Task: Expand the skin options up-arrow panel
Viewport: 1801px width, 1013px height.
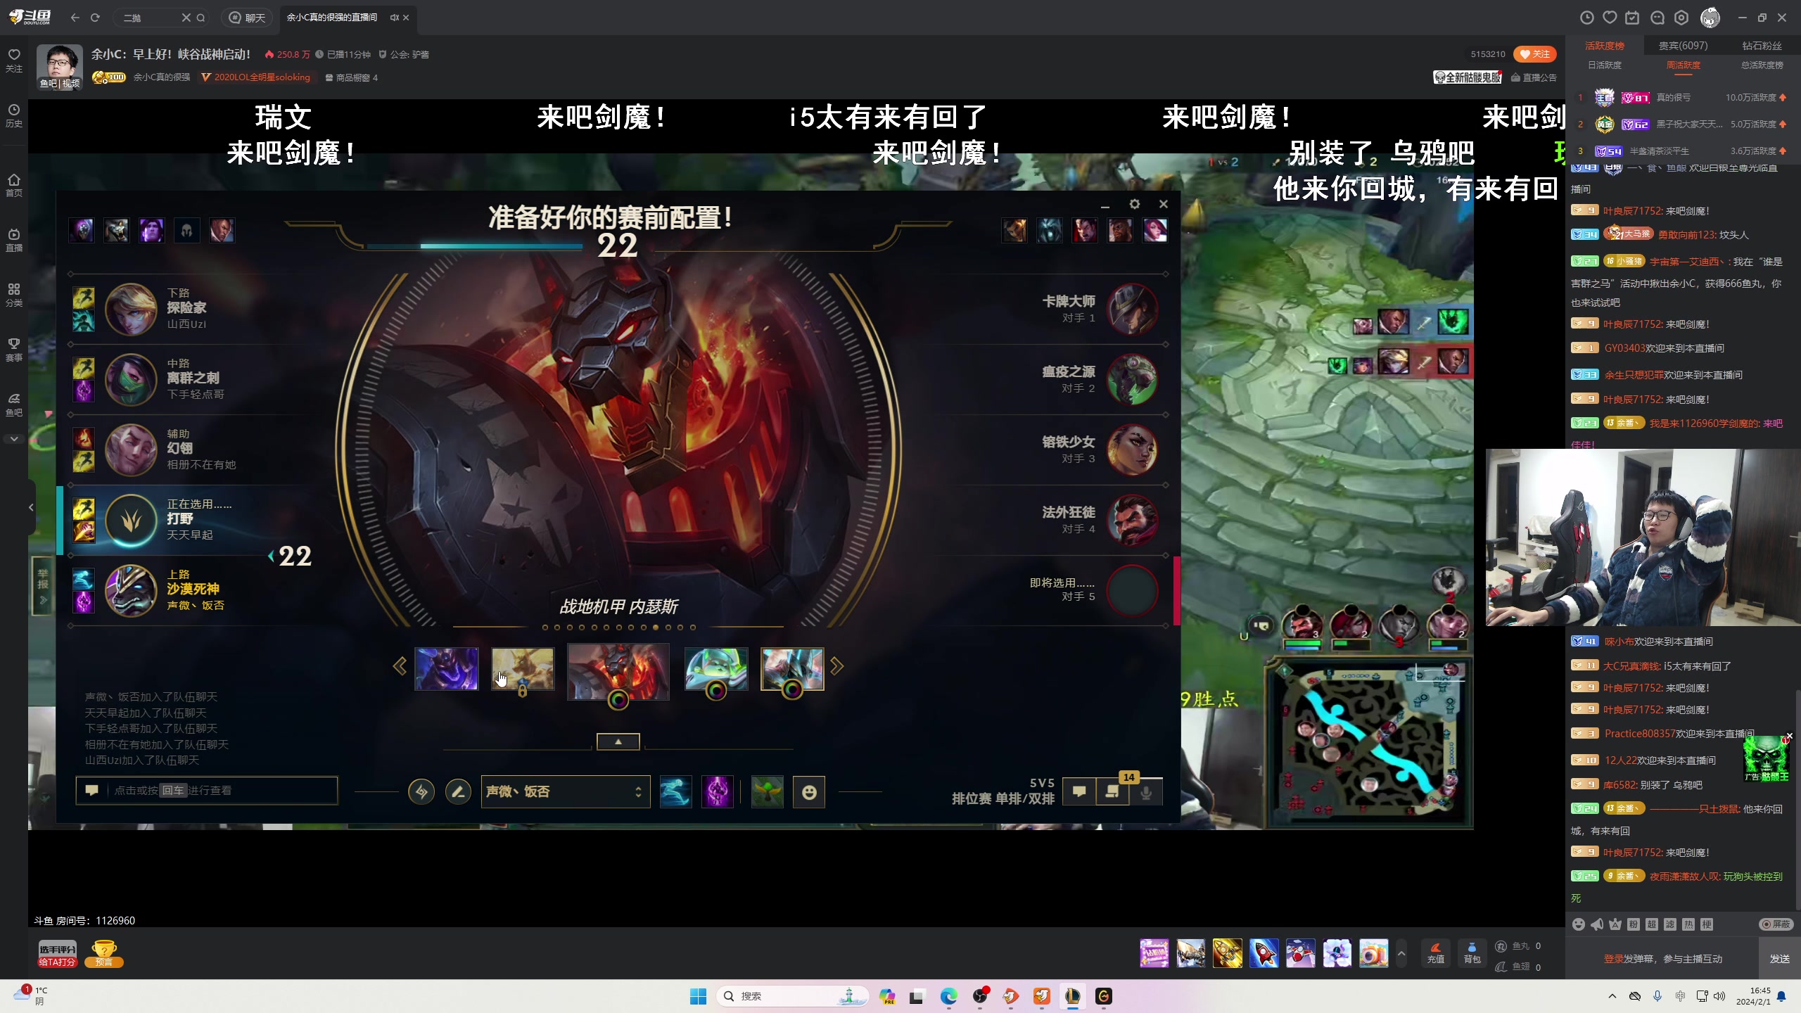Action: [x=618, y=741]
